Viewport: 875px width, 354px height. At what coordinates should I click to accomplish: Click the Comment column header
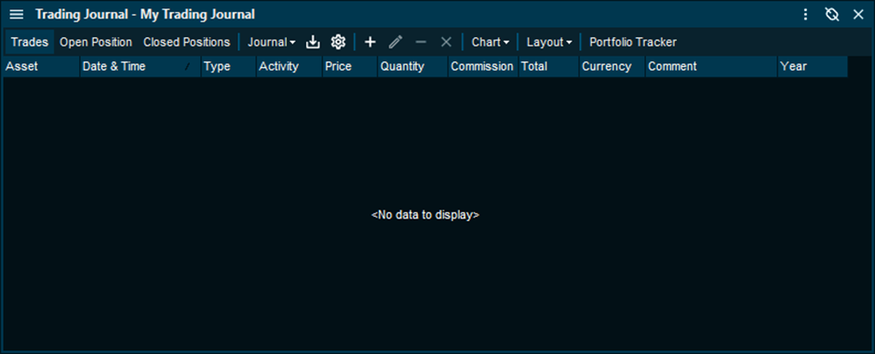click(x=711, y=67)
